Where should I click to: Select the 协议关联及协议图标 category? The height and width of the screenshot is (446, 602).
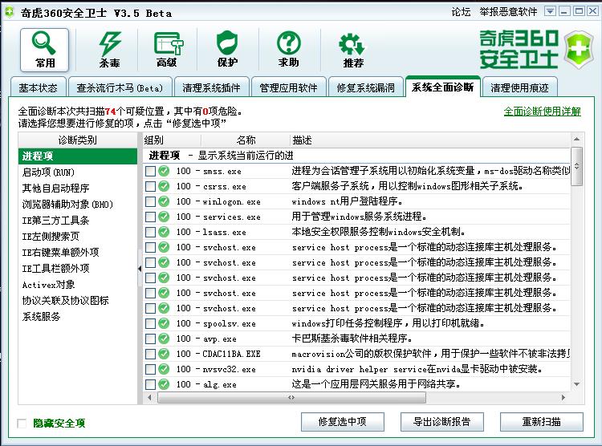pyautogui.click(x=78, y=301)
